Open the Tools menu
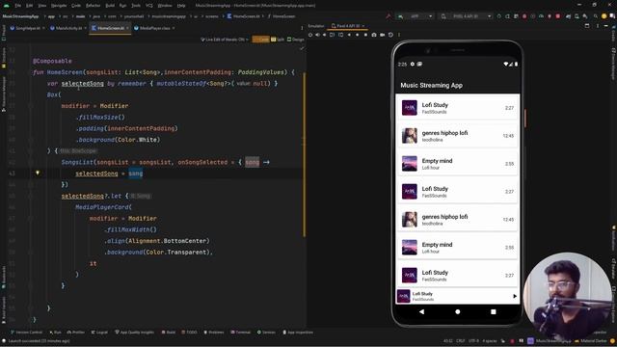 136,6
